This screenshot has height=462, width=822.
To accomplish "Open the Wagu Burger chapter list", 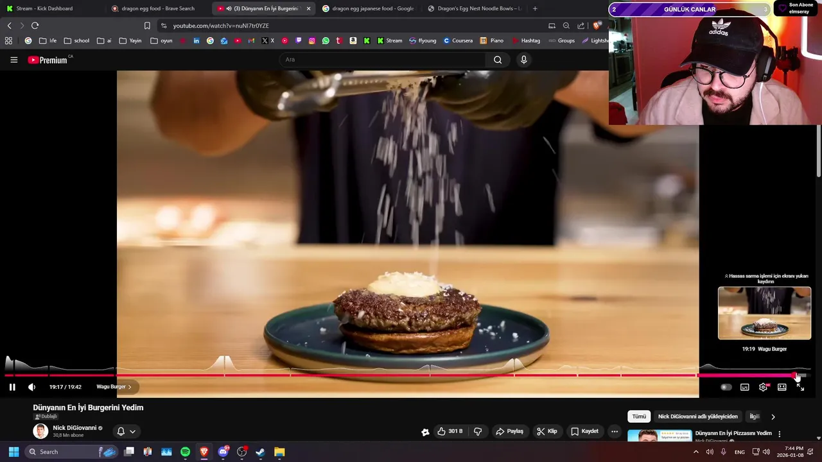I will (x=114, y=387).
